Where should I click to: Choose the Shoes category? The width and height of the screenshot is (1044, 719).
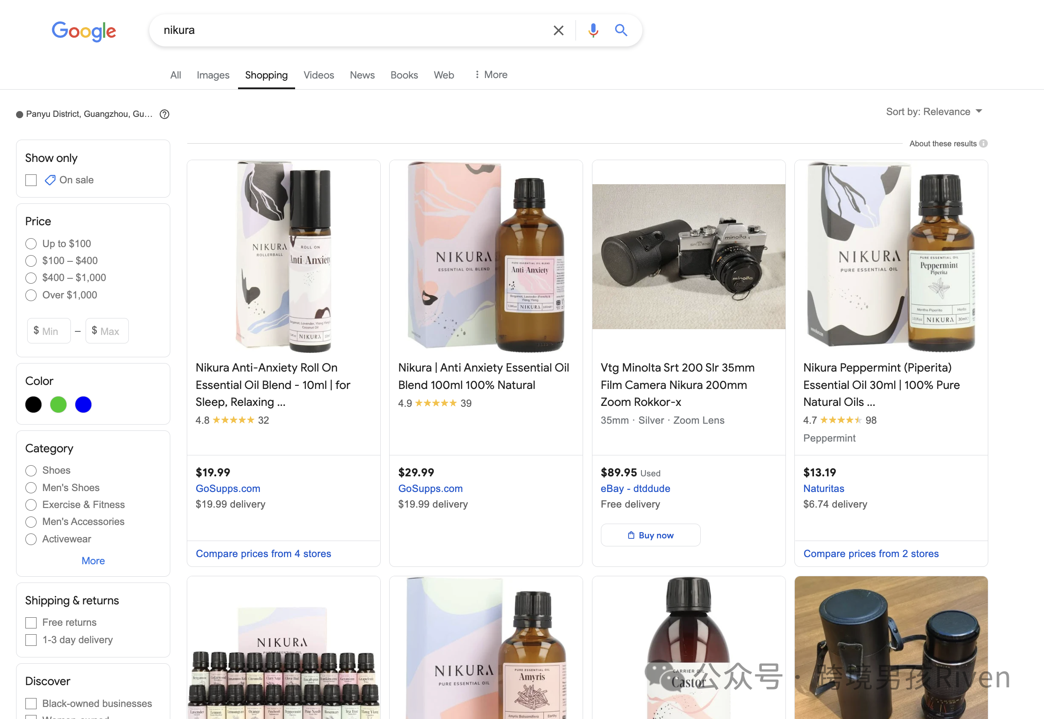[x=31, y=470]
